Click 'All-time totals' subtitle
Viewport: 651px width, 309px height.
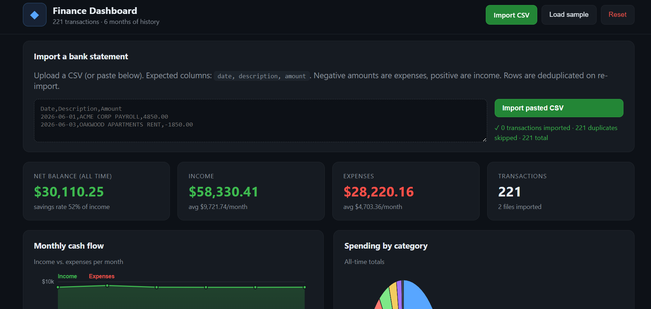pos(364,262)
